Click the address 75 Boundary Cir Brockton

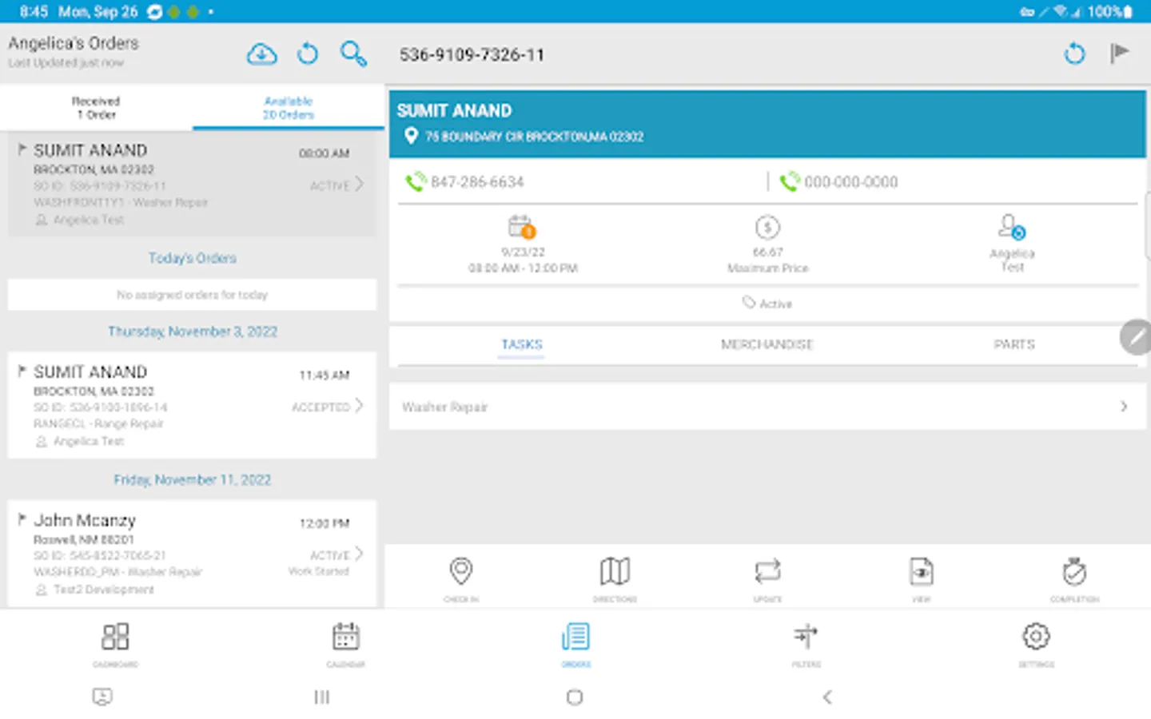pyautogui.click(x=534, y=137)
